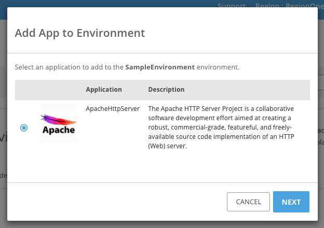Click the bold SampleEnvironment name
Viewport: 324px width, 228px height.
coord(159,67)
